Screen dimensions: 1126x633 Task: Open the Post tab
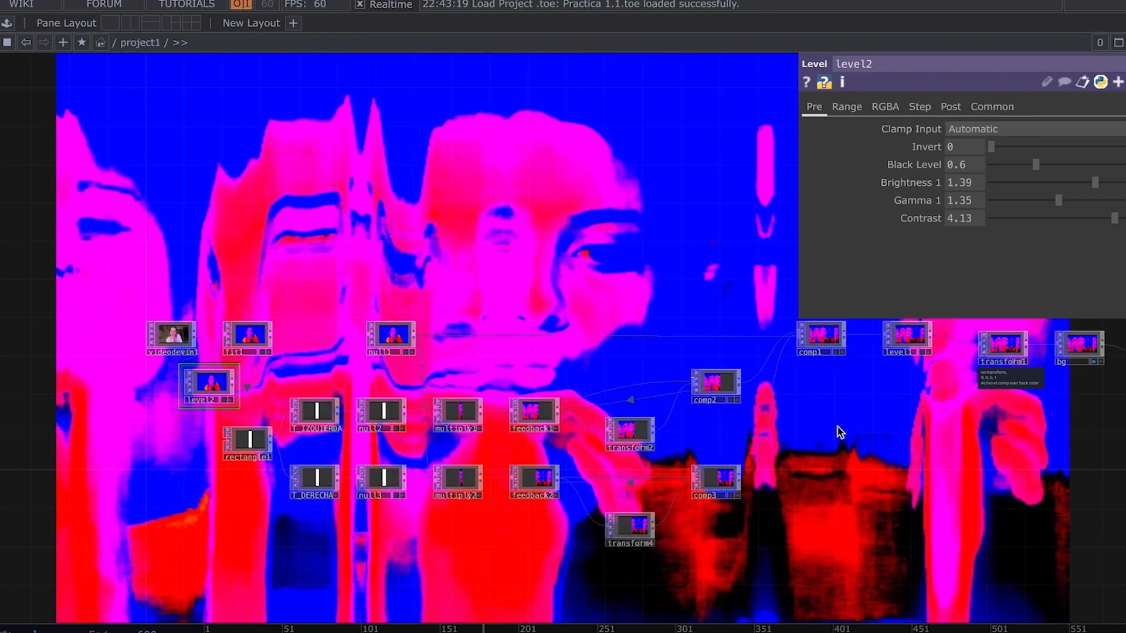click(951, 107)
